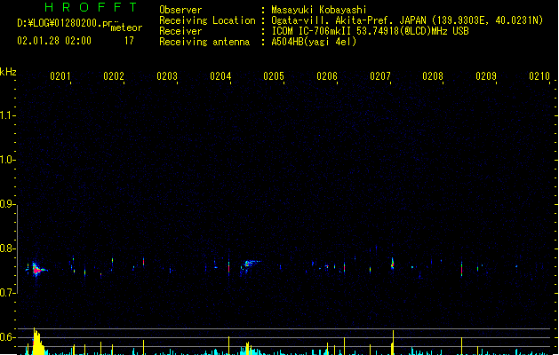Click the Ogata-vill. Akita-Pref. JAPAN location text
The image size is (559, 355).
[407, 20]
